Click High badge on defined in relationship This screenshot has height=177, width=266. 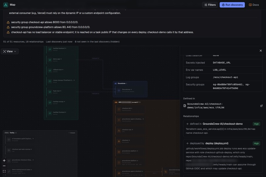256,124
